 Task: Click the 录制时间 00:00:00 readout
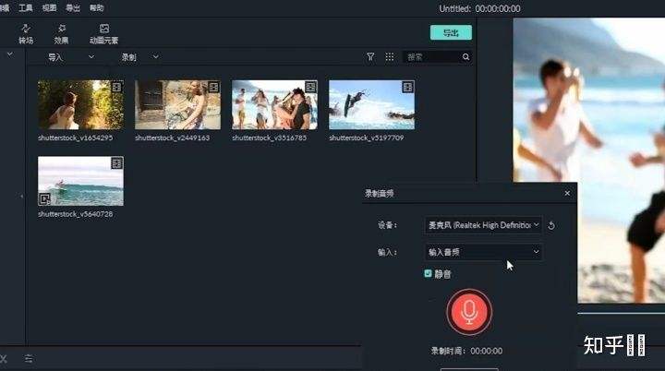click(x=466, y=351)
